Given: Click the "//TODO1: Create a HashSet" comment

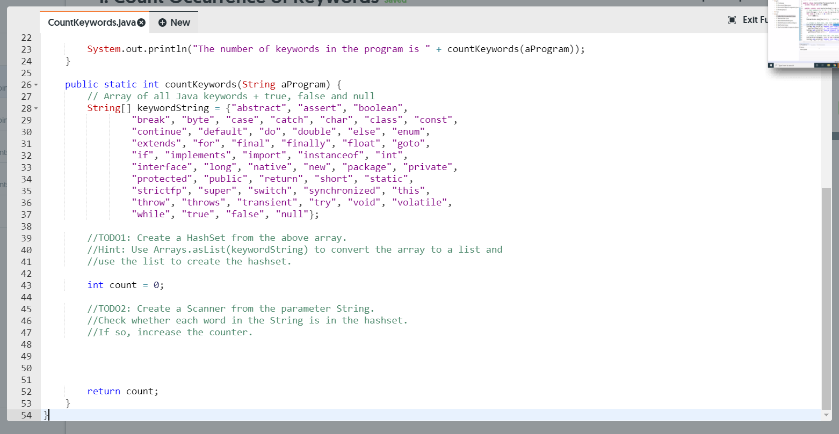Looking at the screenshot, I should pos(217,238).
